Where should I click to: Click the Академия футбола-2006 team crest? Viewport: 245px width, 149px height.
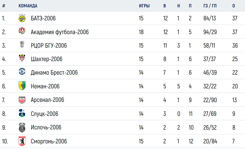(x=22, y=31)
